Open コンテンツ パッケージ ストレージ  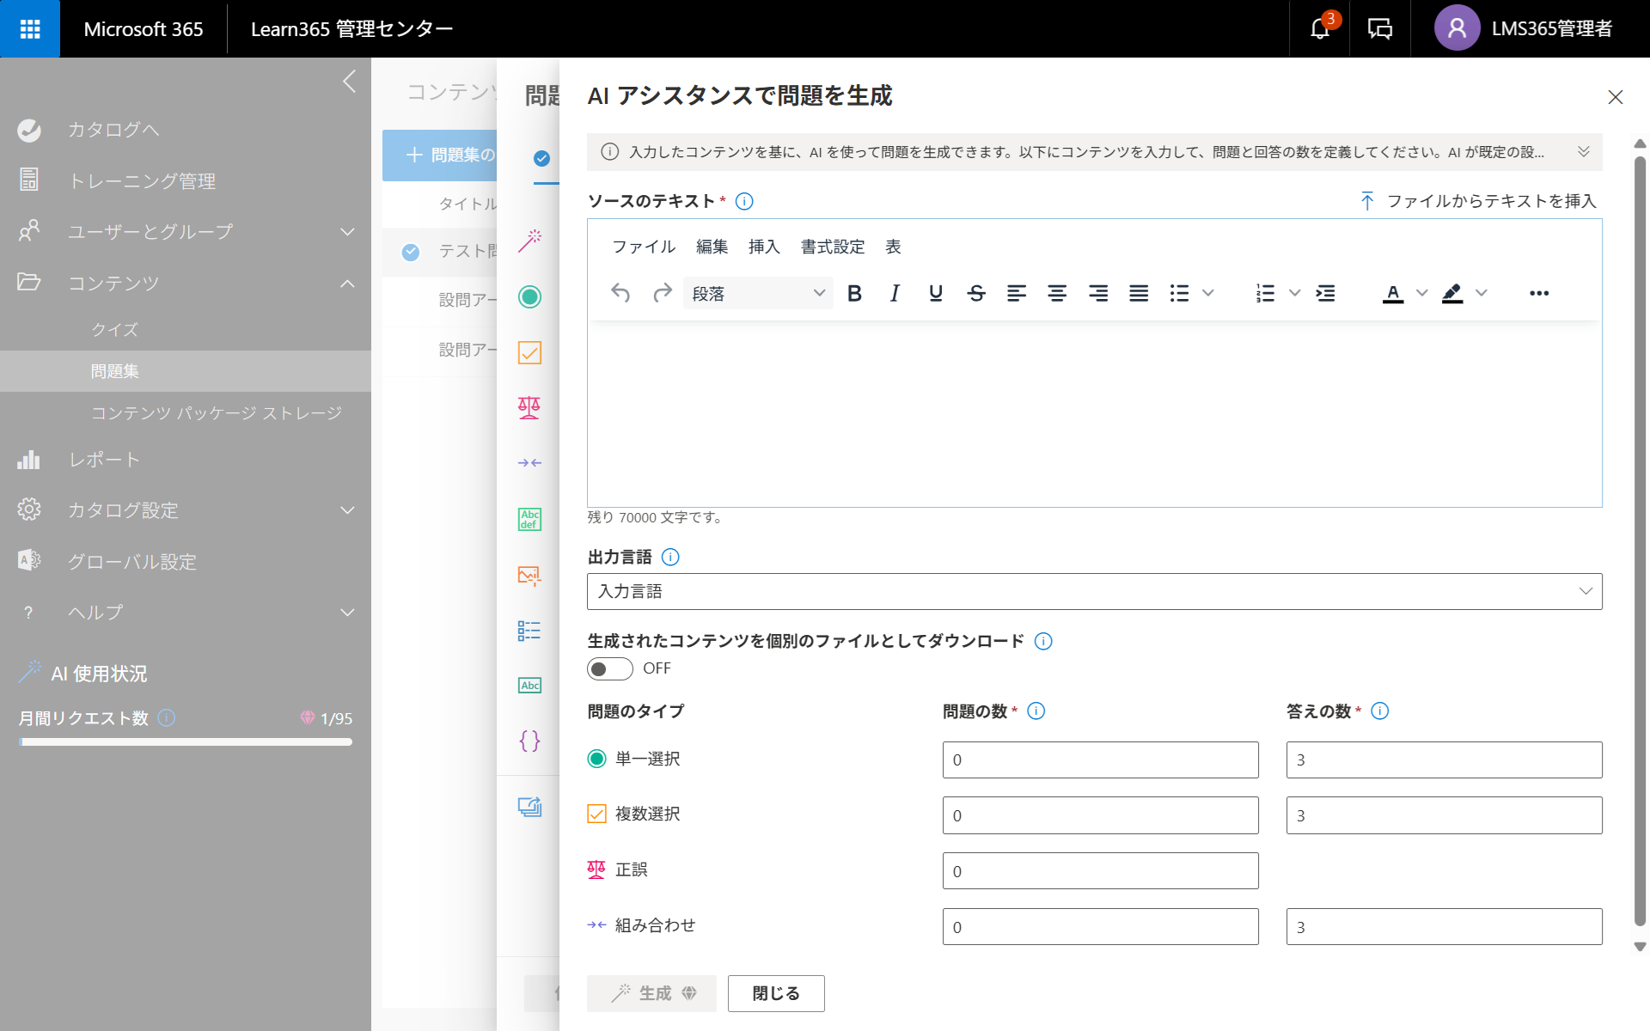(217, 413)
